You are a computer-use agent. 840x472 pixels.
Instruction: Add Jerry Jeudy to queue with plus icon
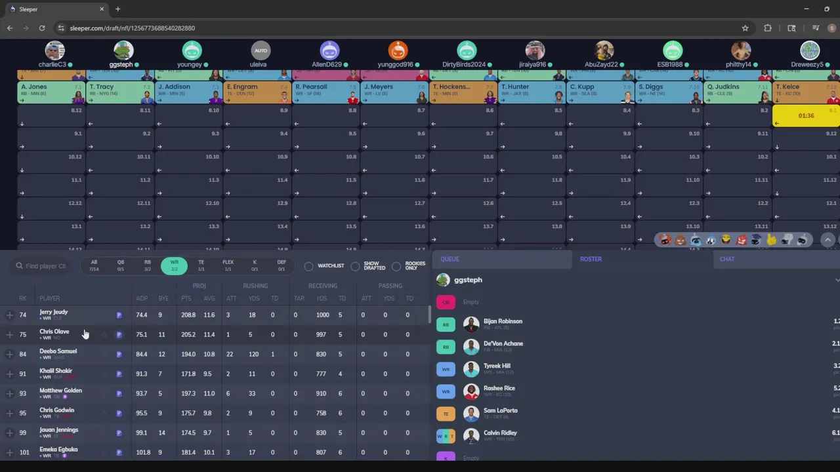pos(10,315)
